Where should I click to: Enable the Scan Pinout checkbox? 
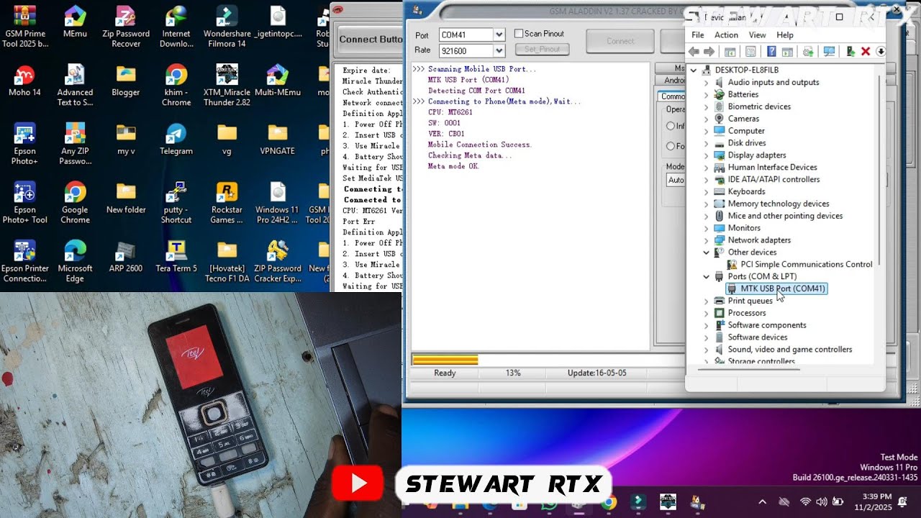click(x=519, y=34)
